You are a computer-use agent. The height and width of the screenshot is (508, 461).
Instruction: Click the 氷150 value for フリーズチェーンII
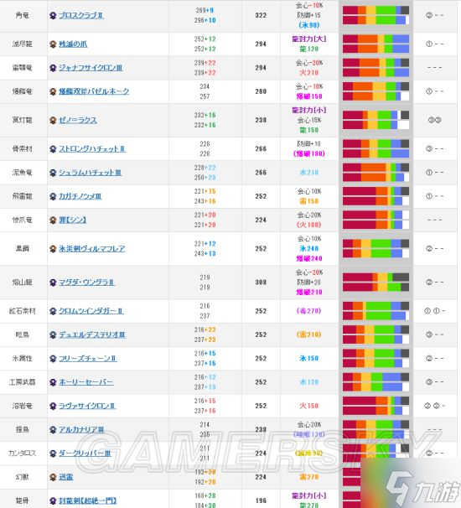(309, 358)
